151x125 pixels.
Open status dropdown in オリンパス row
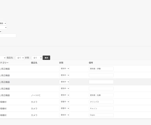[x=64, y=102]
